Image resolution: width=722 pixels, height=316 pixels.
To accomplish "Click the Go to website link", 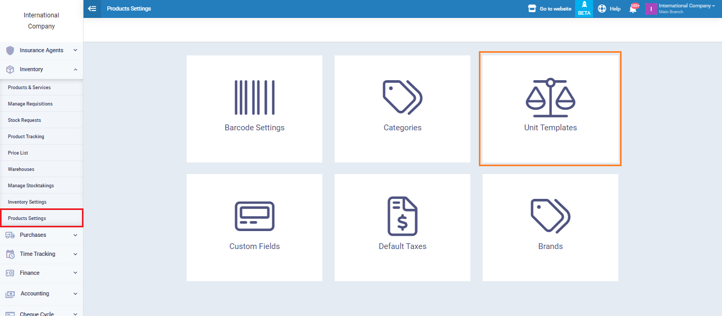I will click(550, 9).
